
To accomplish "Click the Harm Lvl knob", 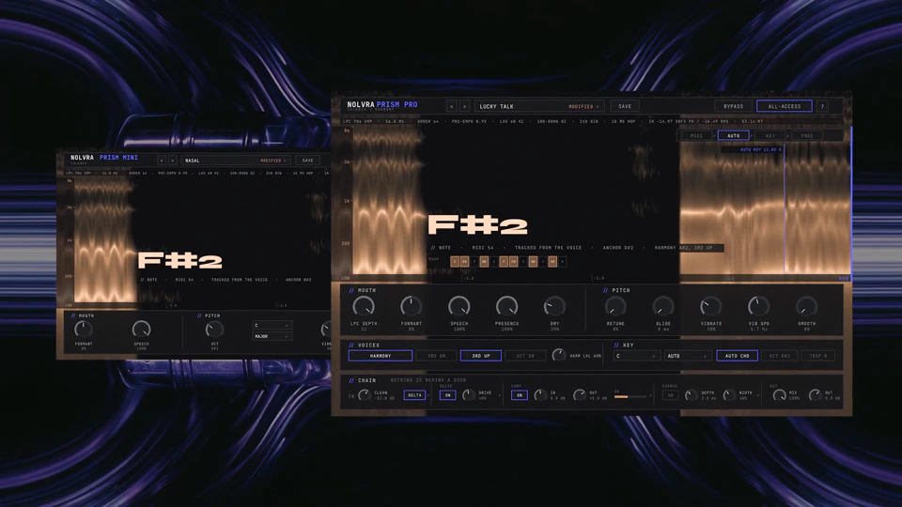I will click(558, 355).
